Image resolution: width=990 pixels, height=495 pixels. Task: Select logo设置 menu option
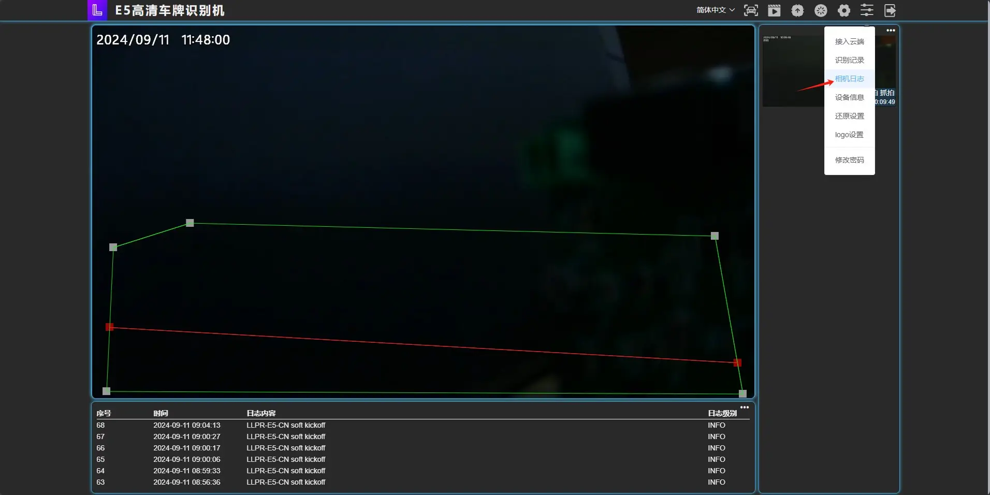point(849,135)
